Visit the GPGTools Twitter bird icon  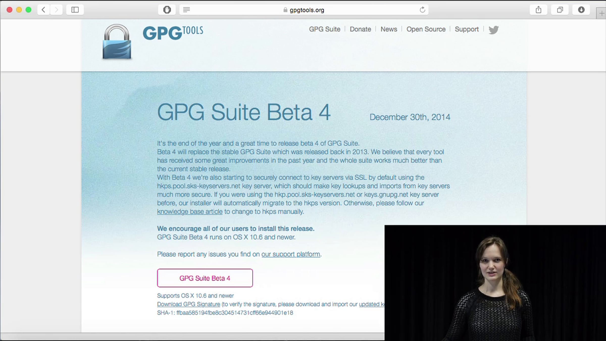(493, 30)
